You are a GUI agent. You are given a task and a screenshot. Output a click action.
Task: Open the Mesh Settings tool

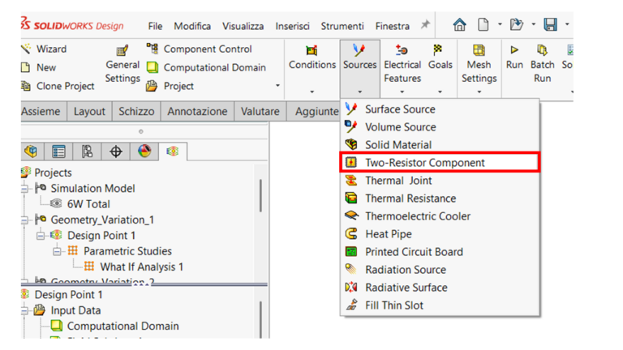point(479,64)
